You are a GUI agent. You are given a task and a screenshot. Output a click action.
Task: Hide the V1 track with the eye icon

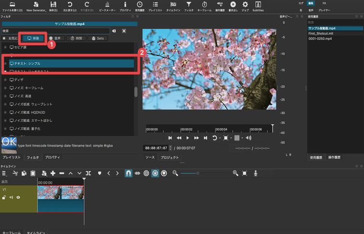pos(18,198)
